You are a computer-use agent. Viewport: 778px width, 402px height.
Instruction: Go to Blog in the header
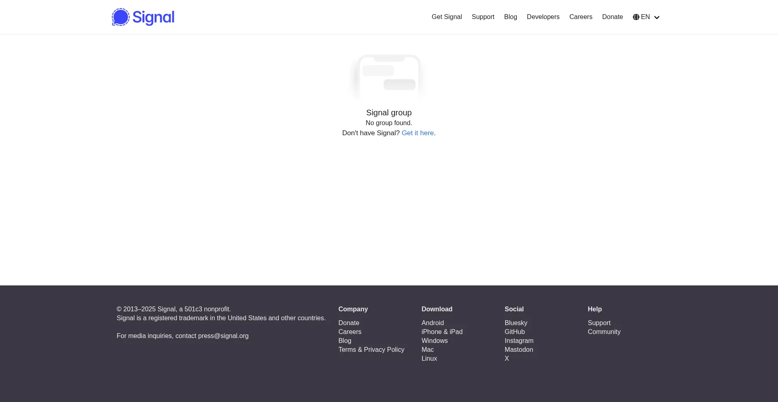pyautogui.click(x=510, y=17)
